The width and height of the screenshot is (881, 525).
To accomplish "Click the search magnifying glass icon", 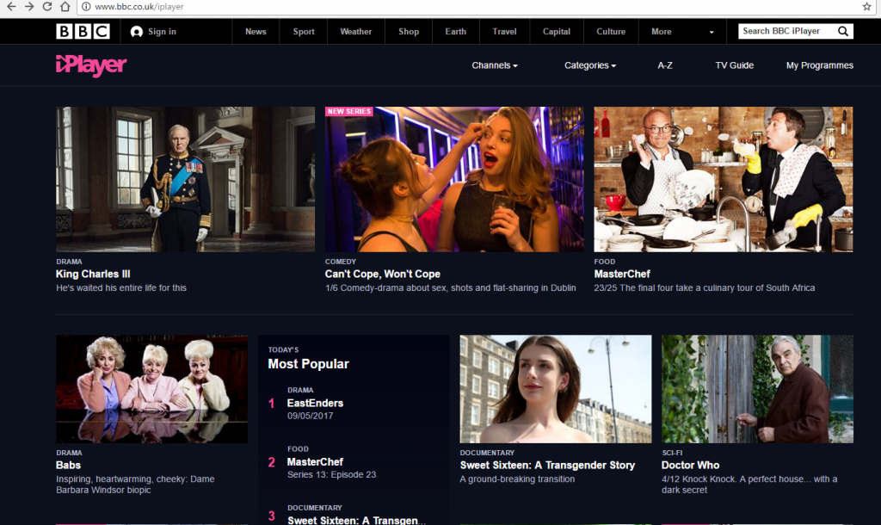I will tap(843, 32).
